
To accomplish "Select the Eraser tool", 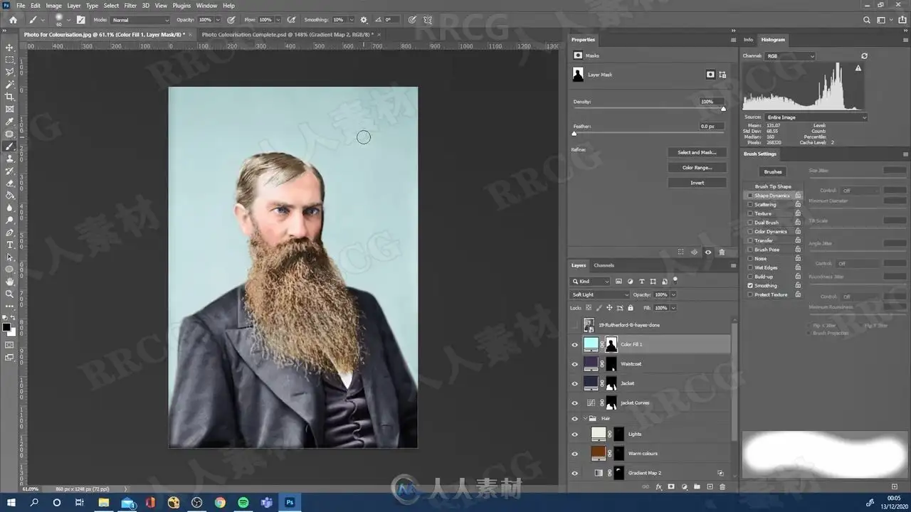I will click(9, 183).
